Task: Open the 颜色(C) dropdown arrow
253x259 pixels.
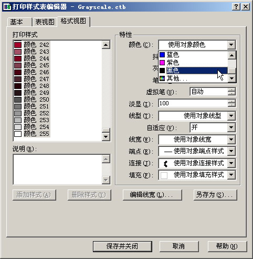Action: click(x=231, y=45)
